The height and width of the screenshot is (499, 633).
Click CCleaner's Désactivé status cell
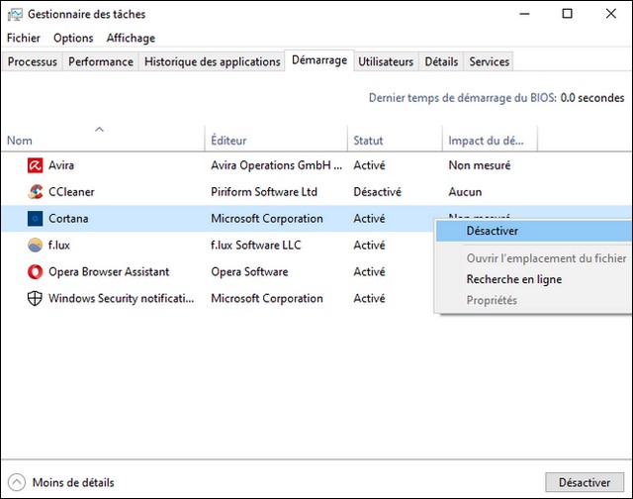(x=378, y=192)
